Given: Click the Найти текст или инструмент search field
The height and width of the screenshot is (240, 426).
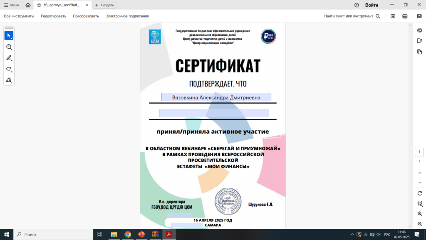Looking at the screenshot, I should [x=352, y=16].
